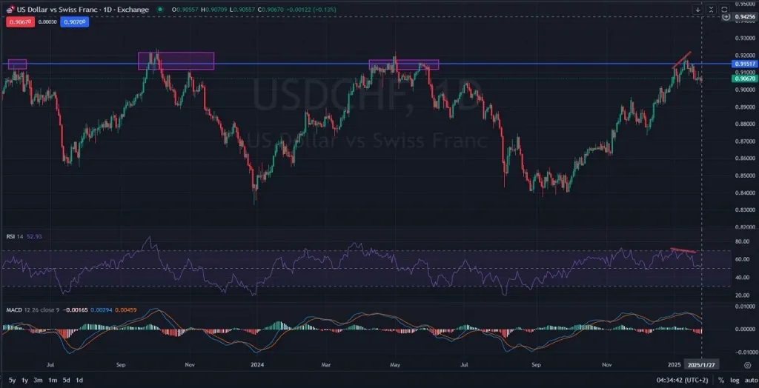Click the 0.00030 spread value

[x=47, y=21]
